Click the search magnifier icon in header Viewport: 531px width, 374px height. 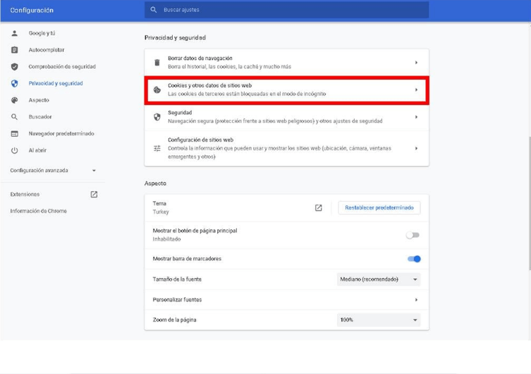point(154,10)
